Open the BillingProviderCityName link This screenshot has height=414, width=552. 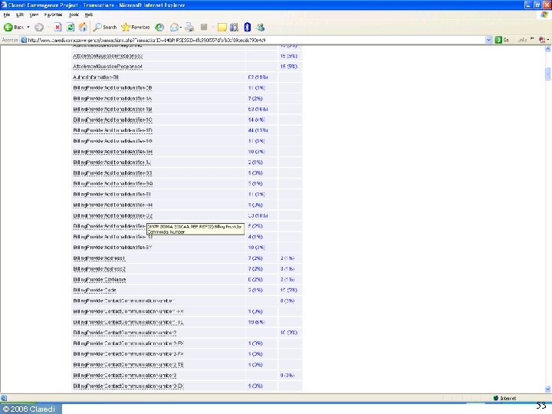pos(99,280)
